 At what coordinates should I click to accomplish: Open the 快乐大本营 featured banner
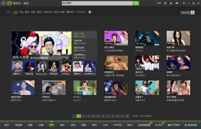[42, 45]
